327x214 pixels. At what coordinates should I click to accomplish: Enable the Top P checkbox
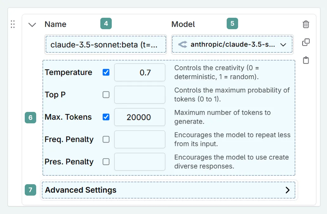pos(106,94)
